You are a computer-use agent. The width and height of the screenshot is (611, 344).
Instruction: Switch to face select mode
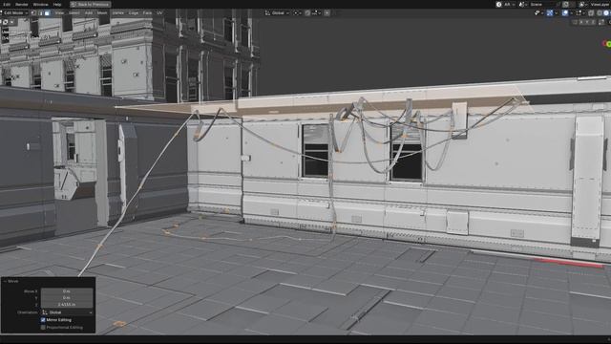click(x=47, y=12)
